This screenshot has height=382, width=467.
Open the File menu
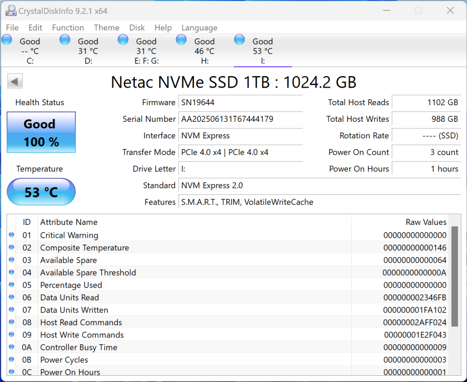tap(12, 27)
